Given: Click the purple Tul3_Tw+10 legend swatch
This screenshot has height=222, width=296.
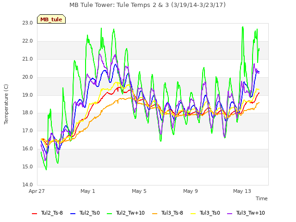Looking at the screenshot, I should 229,214.
